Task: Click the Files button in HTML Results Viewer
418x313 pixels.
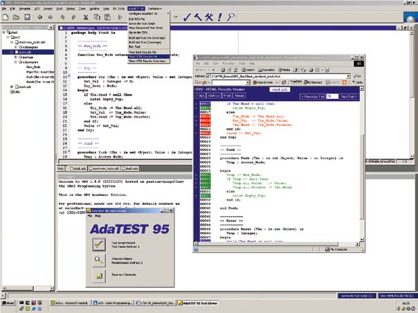Action: tap(201, 96)
